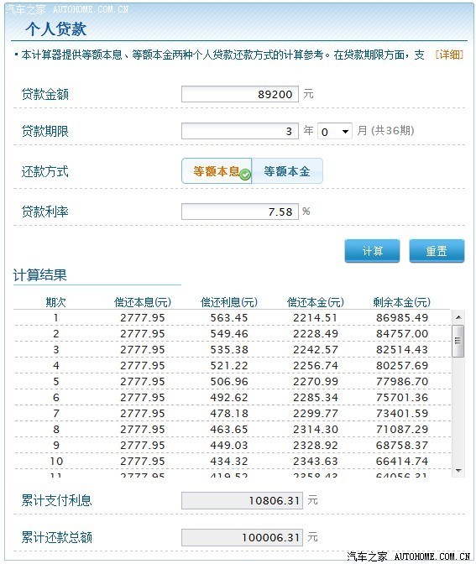Screen dimensions: 476x564
Task: Click results table scrollbar down arrow
Action: (458, 471)
